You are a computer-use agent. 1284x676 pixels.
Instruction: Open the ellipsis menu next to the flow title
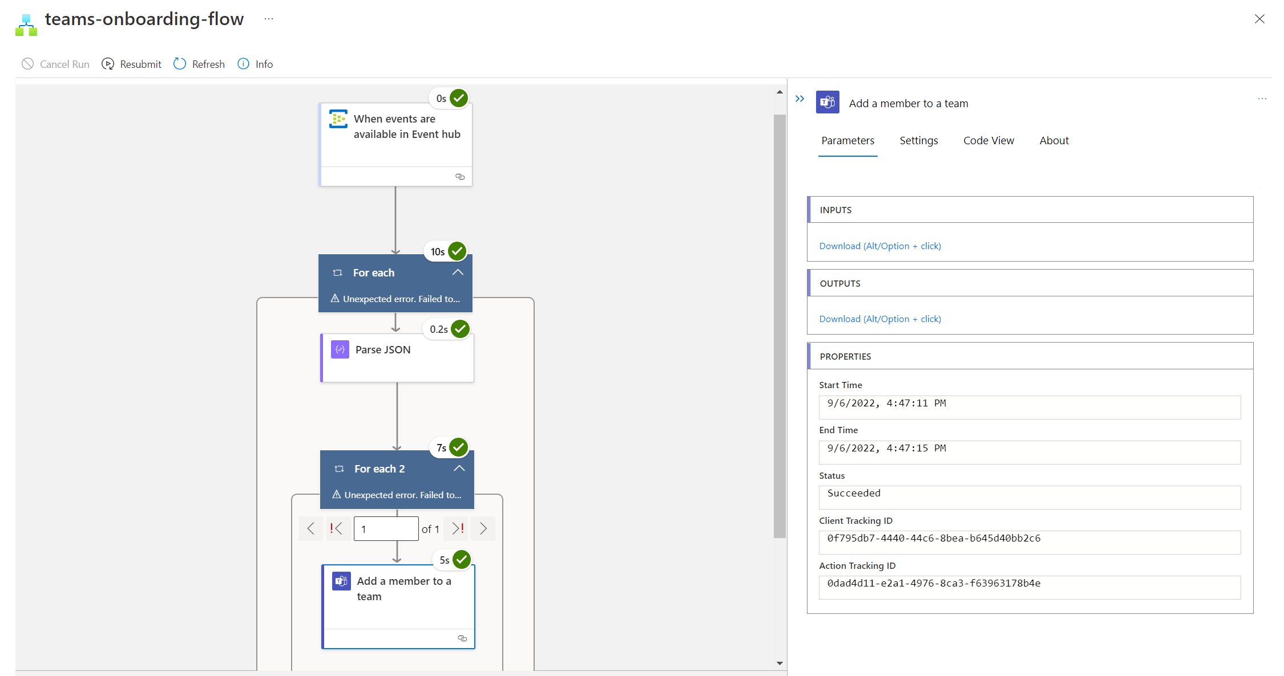tap(269, 19)
